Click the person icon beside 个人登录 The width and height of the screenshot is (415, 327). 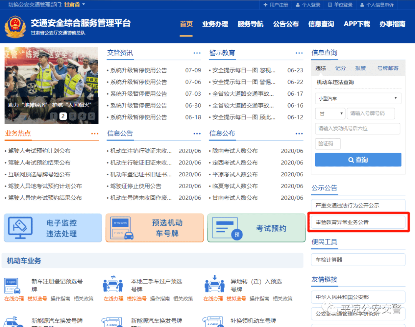click(x=298, y=5)
